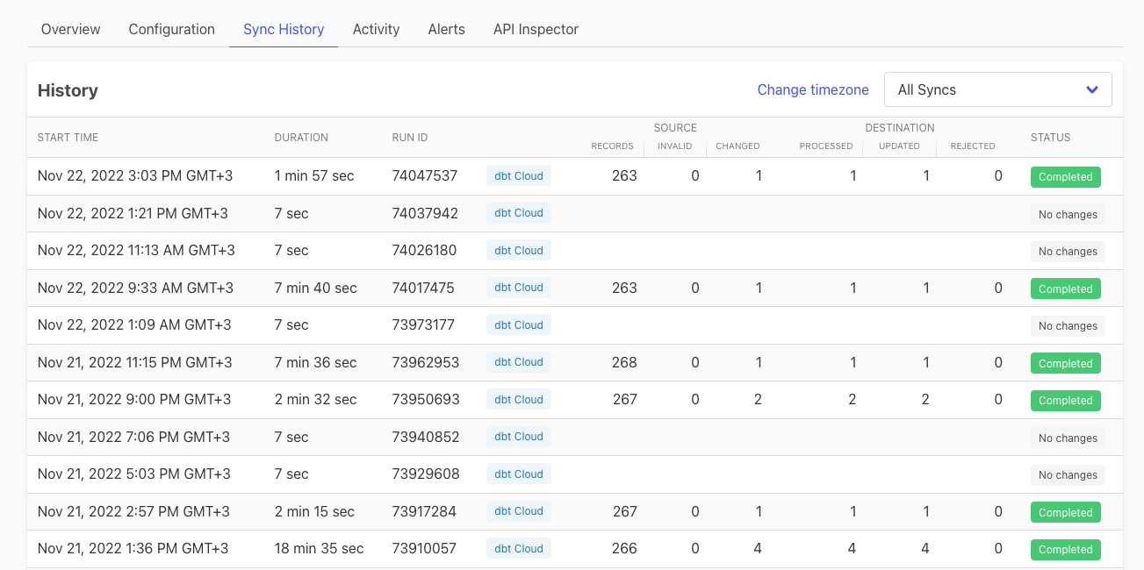Click the Change timezone link
This screenshot has height=570, width=1144.
813,89
